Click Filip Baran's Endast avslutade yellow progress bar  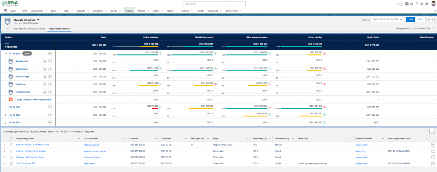(148, 86)
